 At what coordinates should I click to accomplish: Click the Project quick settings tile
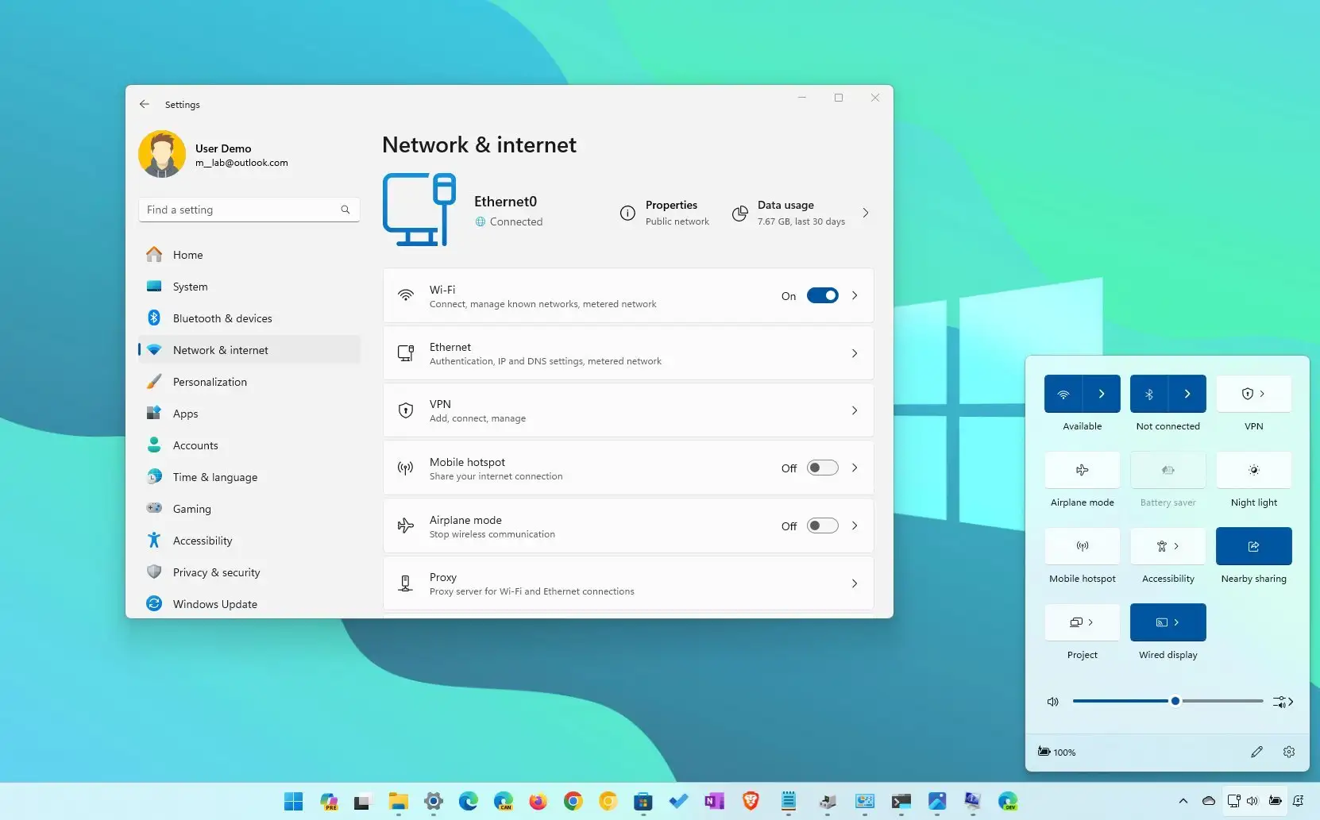[x=1083, y=622]
